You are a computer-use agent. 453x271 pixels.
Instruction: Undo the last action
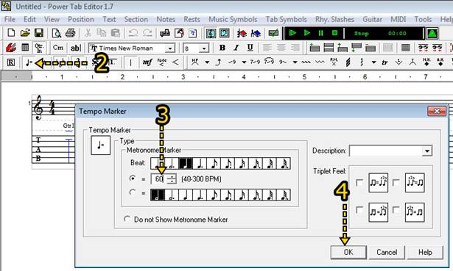[x=133, y=33]
